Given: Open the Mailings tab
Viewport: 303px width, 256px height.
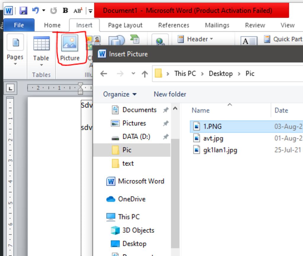Looking at the screenshot, I should [217, 25].
